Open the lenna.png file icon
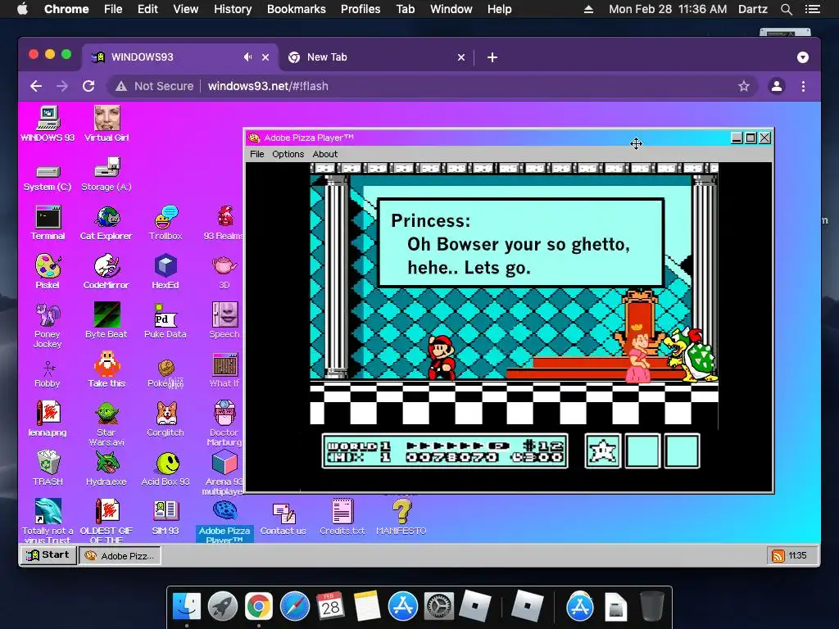Screen dimensions: 839x629 pos(48,419)
